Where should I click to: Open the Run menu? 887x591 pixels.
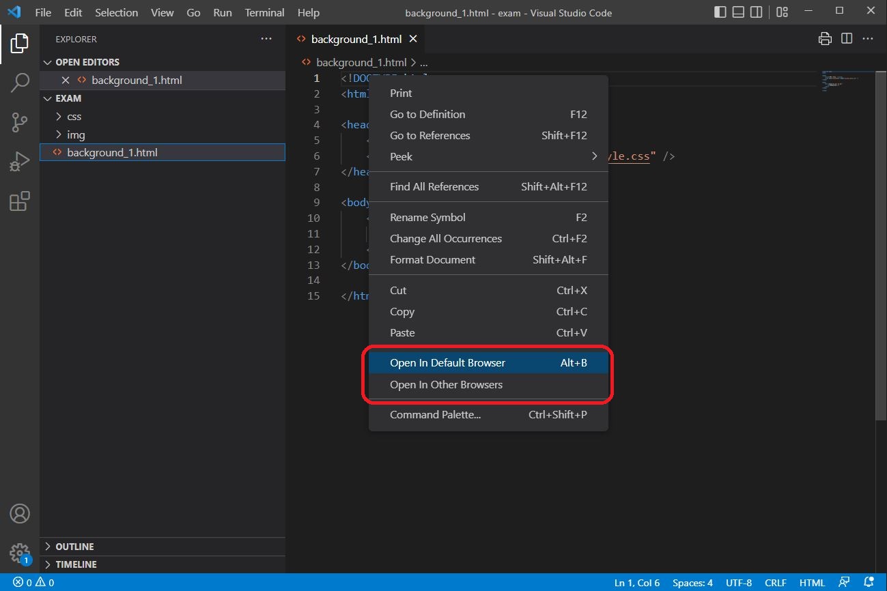[x=223, y=12]
